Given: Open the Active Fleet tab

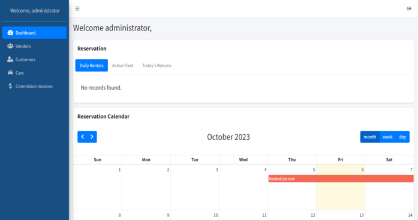Looking at the screenshot, I should [122, 65].
